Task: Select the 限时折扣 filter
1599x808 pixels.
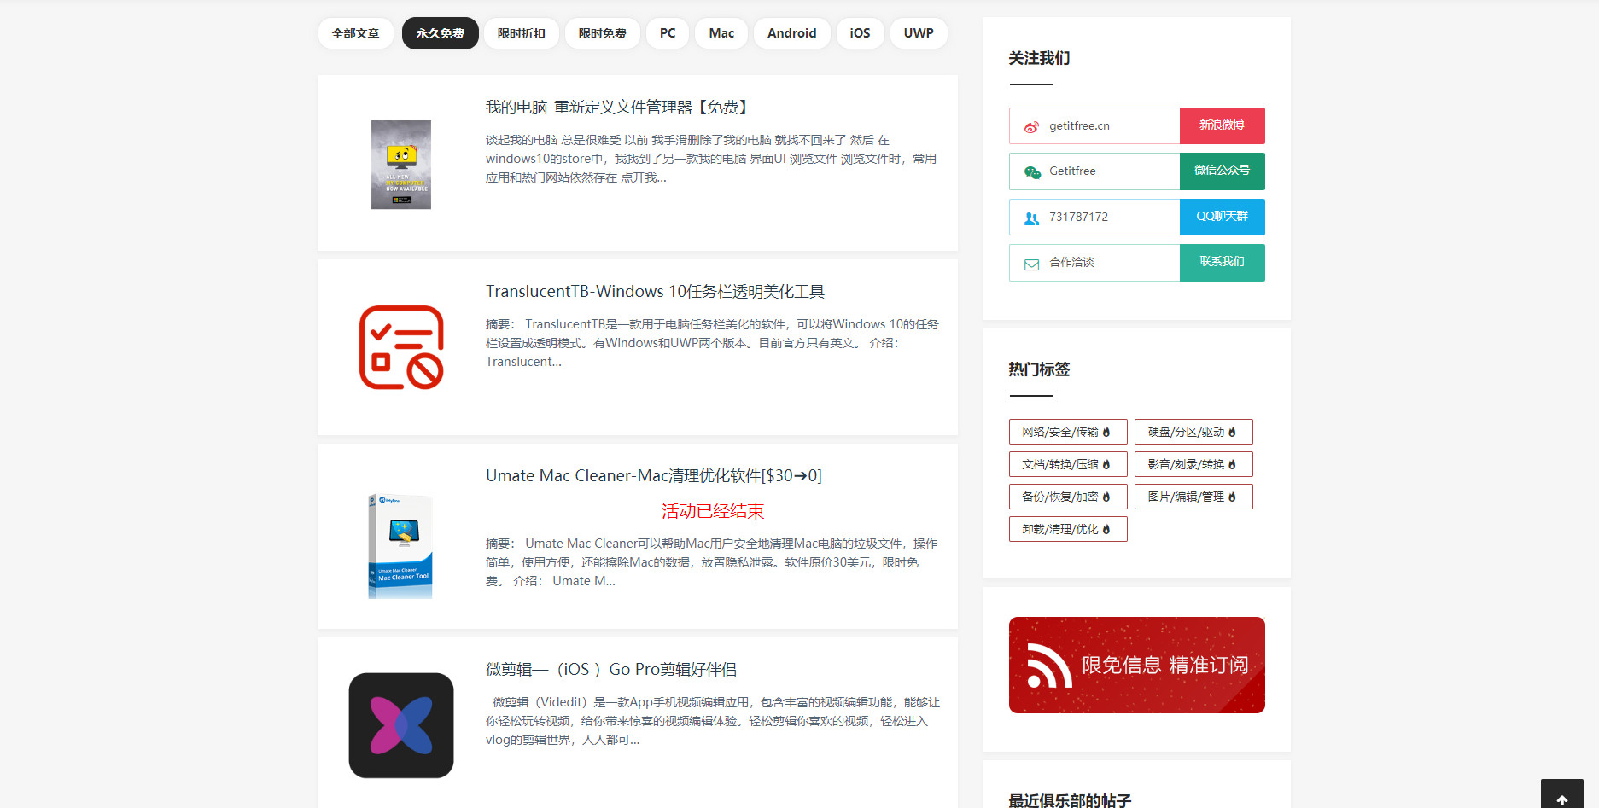Action: [x=521, y=32]
